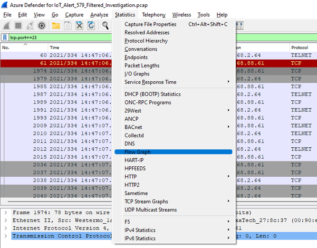Select HART-IP statistics
Screen dimensions: 317x248
click(x=173, y=160)
